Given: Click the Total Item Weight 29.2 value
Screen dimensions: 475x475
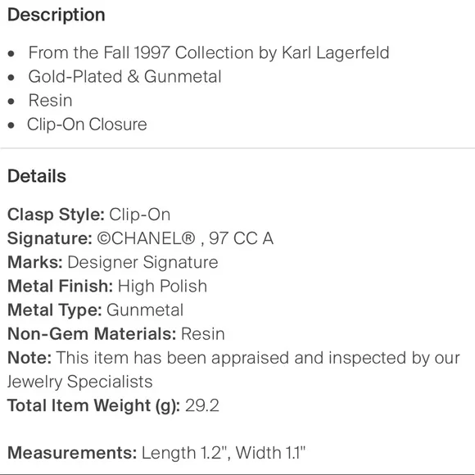Looking at the screenshot, I should (202, 405).
